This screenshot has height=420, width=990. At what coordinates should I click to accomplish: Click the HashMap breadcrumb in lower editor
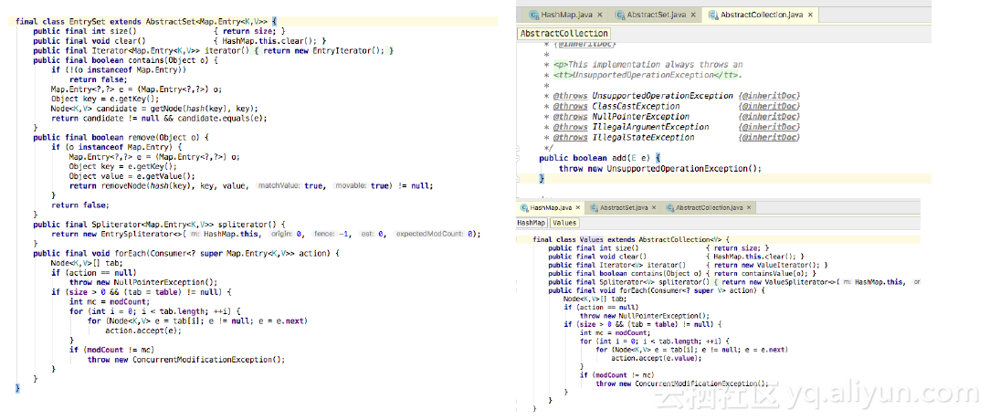pos(532,223)
